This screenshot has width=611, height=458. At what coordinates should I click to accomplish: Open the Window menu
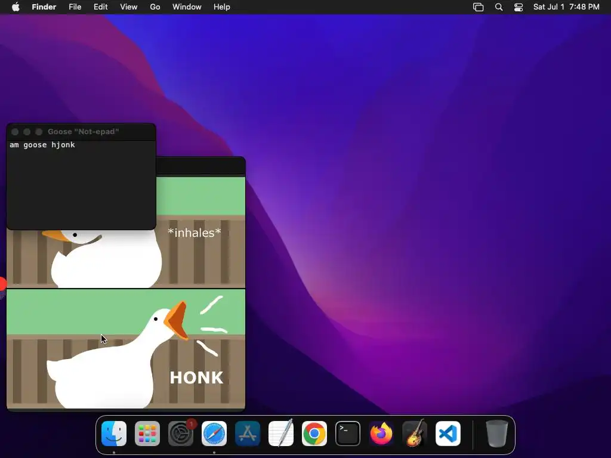coord(187,7)
